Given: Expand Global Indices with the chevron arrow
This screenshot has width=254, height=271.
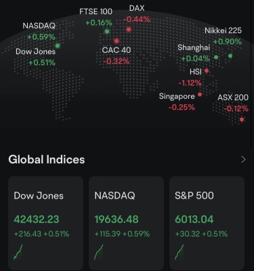Looking at the screenshot, I should 243,160.
